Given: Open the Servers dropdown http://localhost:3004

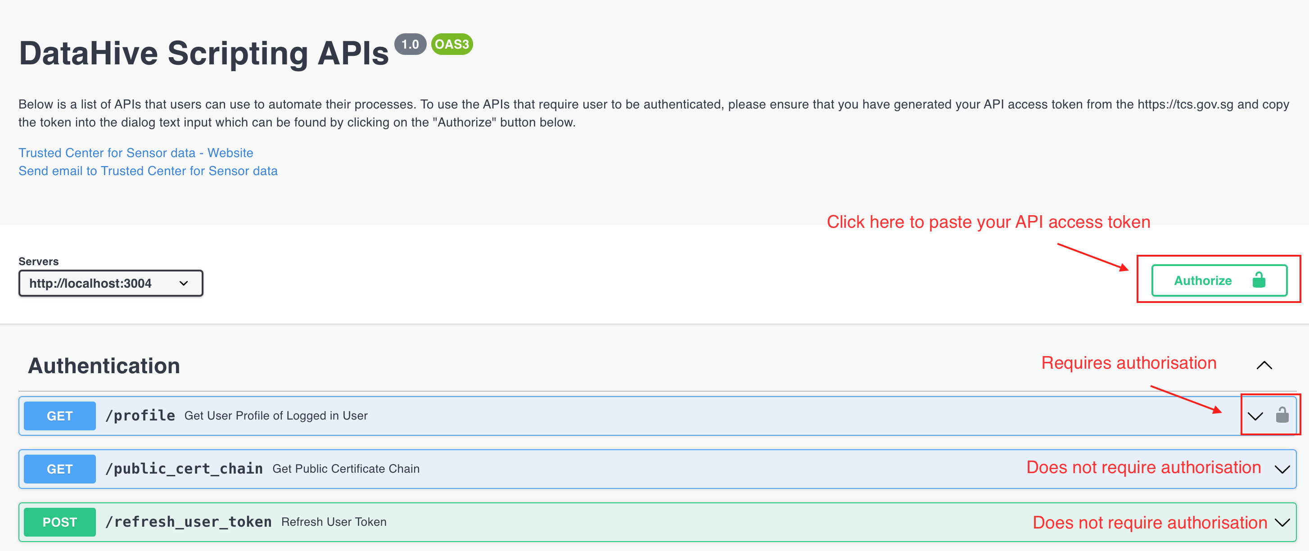Looking at the screenshot, I should point(111,283).
